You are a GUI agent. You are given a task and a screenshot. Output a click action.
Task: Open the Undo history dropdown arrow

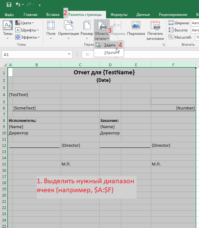coord(23,5)
